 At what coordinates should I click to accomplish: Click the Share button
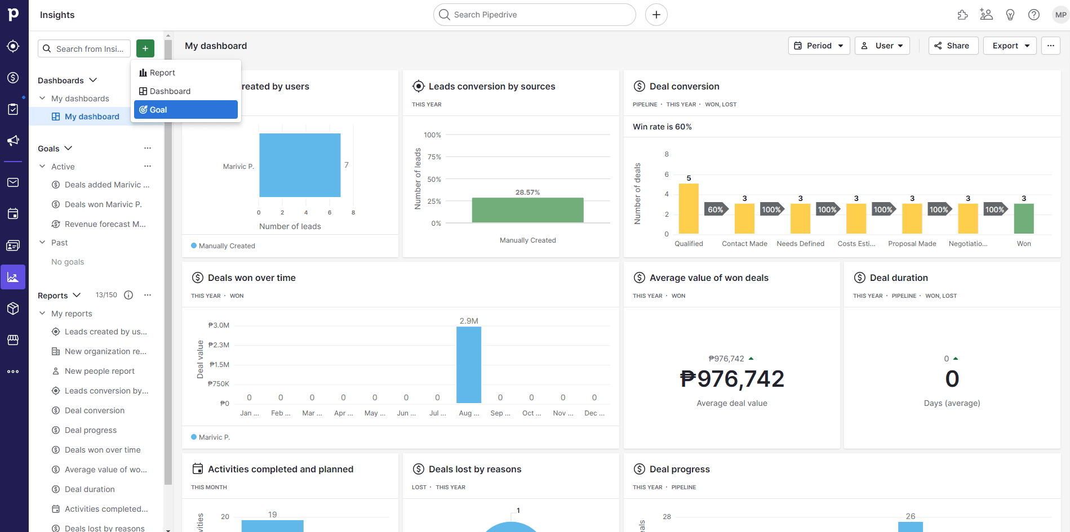pyautogui.click(x=953, y=46)
